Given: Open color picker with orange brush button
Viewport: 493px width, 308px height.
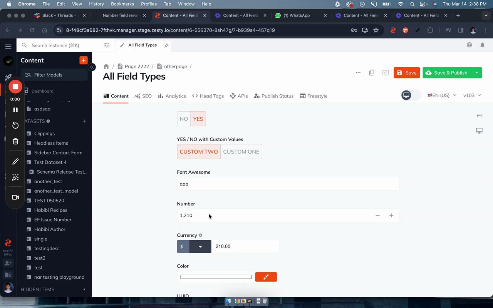Looking at the screenshot, I should 266,277.
